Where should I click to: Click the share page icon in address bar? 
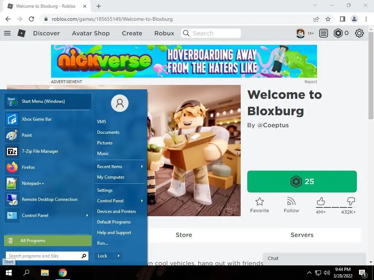(x=316, y=19)
